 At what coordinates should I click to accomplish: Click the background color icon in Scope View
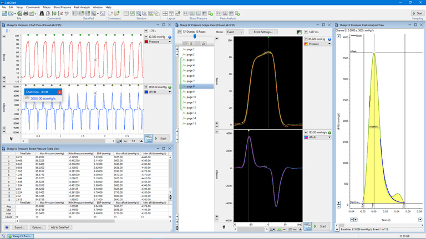(x=299, y=32)
